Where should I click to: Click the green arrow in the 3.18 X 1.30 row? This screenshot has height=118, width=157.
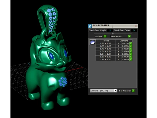[131, 59]
